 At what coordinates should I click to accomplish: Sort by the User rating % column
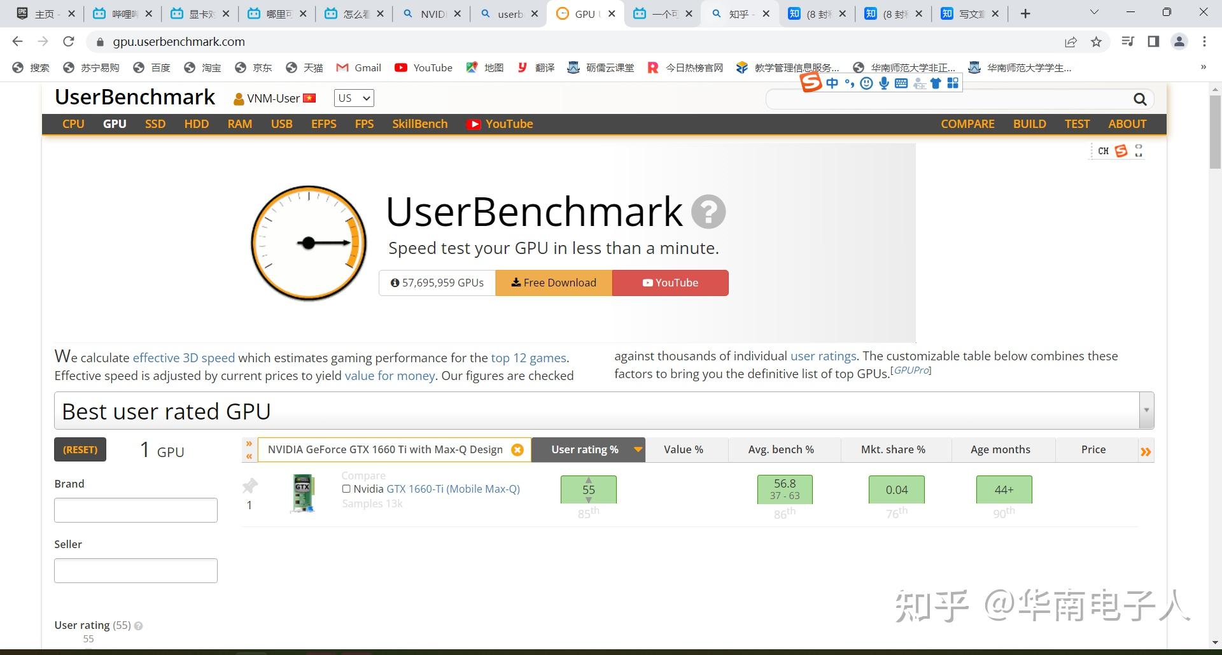(x=588, y=449)
